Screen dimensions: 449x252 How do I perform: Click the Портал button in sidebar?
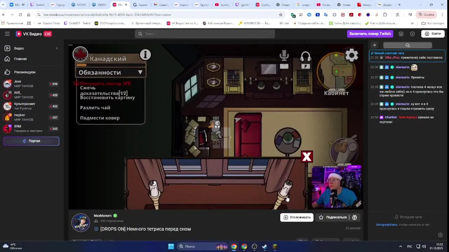[x=31, y=141]
